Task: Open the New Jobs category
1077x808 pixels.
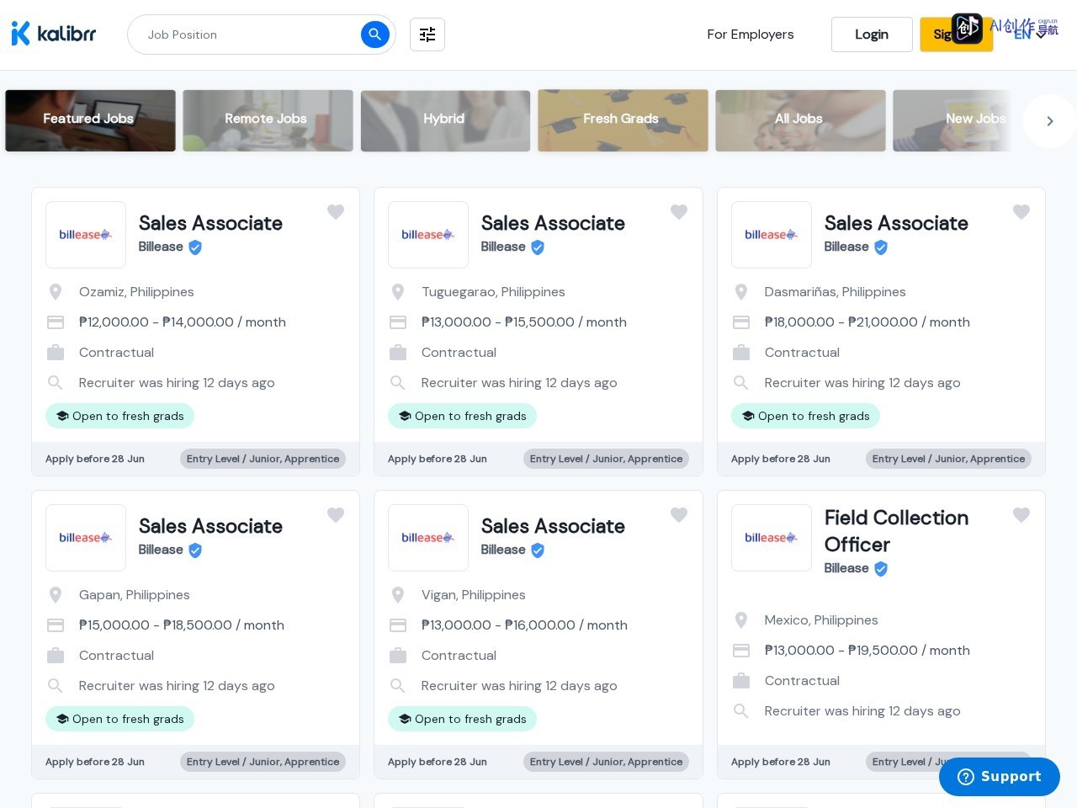Action: click(953, 120)
